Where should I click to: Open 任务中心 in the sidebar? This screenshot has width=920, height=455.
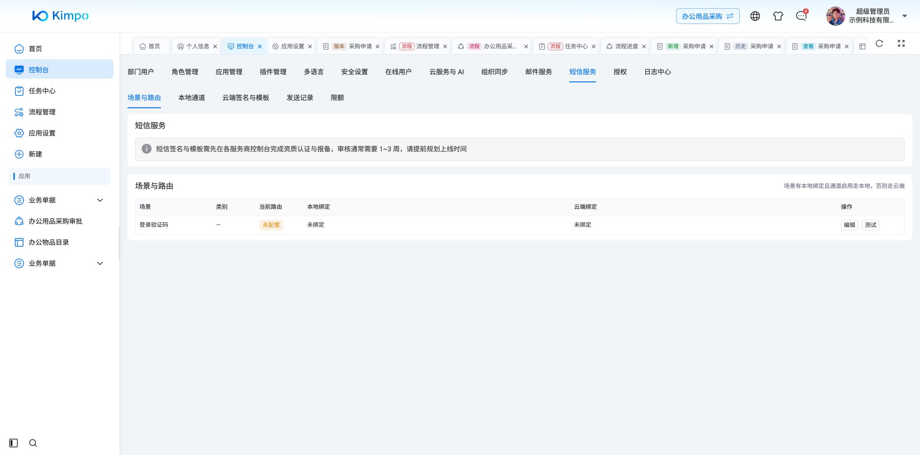[x=59, y=91]
